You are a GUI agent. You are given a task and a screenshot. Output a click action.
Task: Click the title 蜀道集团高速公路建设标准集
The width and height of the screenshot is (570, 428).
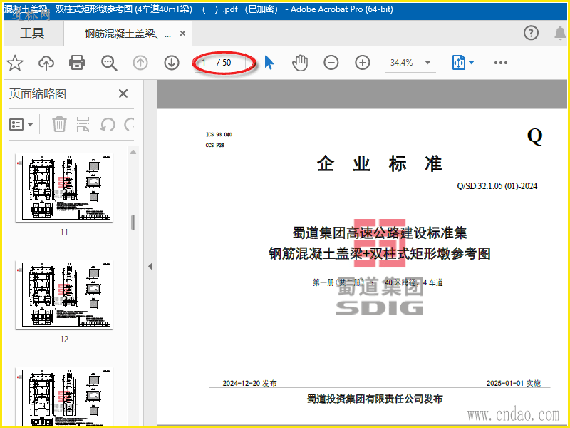[380, 233]
